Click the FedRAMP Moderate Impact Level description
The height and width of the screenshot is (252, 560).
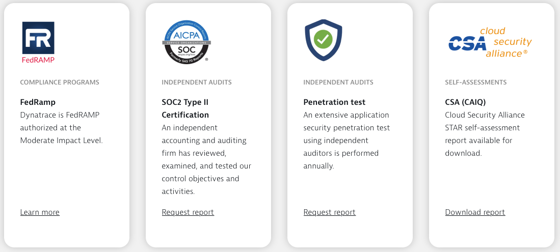[62, 128]
